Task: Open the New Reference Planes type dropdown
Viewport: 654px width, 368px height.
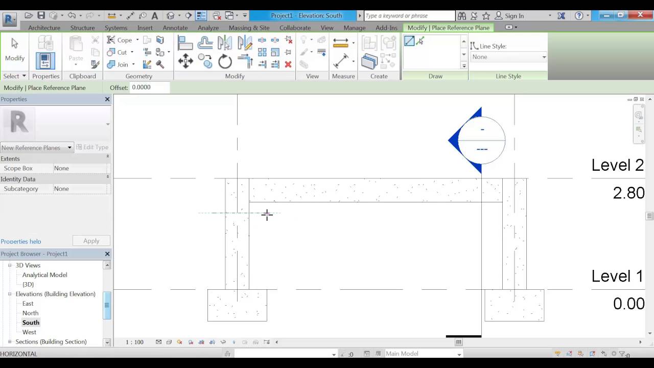Action: coord(37,148)
